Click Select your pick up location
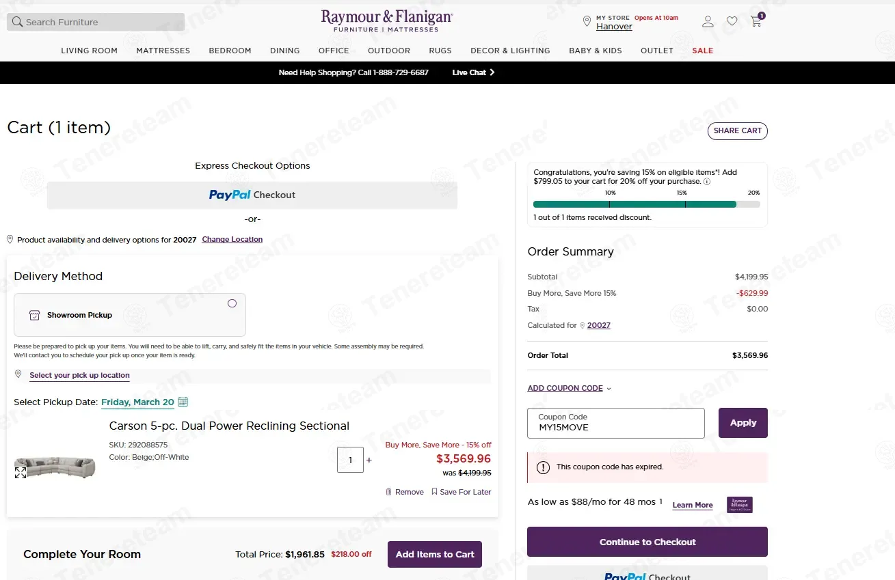The image size is (895, 580). (x=79, y=375)
